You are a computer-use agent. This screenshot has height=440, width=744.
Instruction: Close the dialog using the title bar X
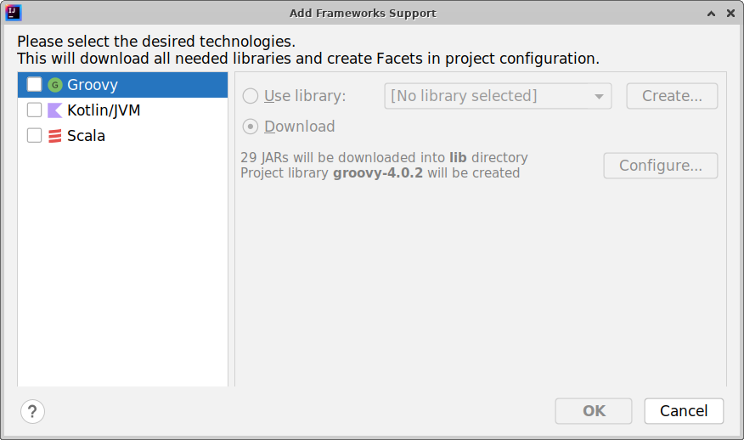[730, 13]
